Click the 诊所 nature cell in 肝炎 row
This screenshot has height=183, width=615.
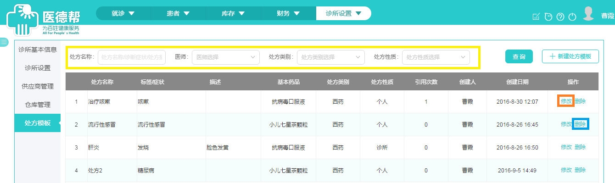(x=382, y=147)
